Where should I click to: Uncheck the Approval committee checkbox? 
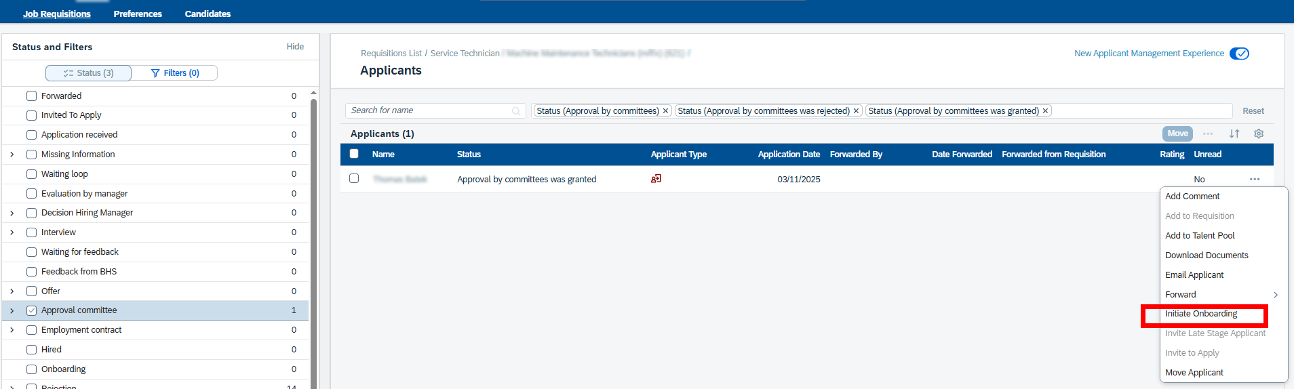coord(31,310)
